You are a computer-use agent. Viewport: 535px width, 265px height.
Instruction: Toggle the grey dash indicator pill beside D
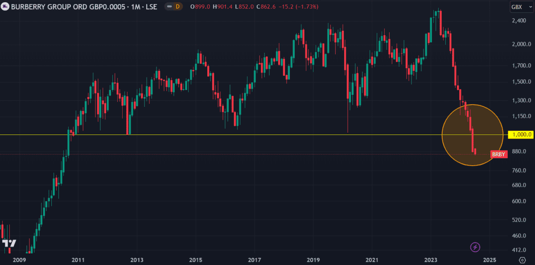tap(169, 7)
